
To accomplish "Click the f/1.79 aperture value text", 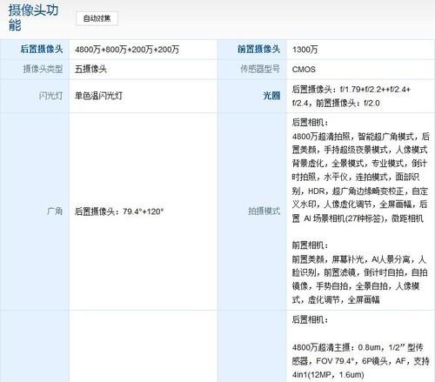I will tap(351, 90).
